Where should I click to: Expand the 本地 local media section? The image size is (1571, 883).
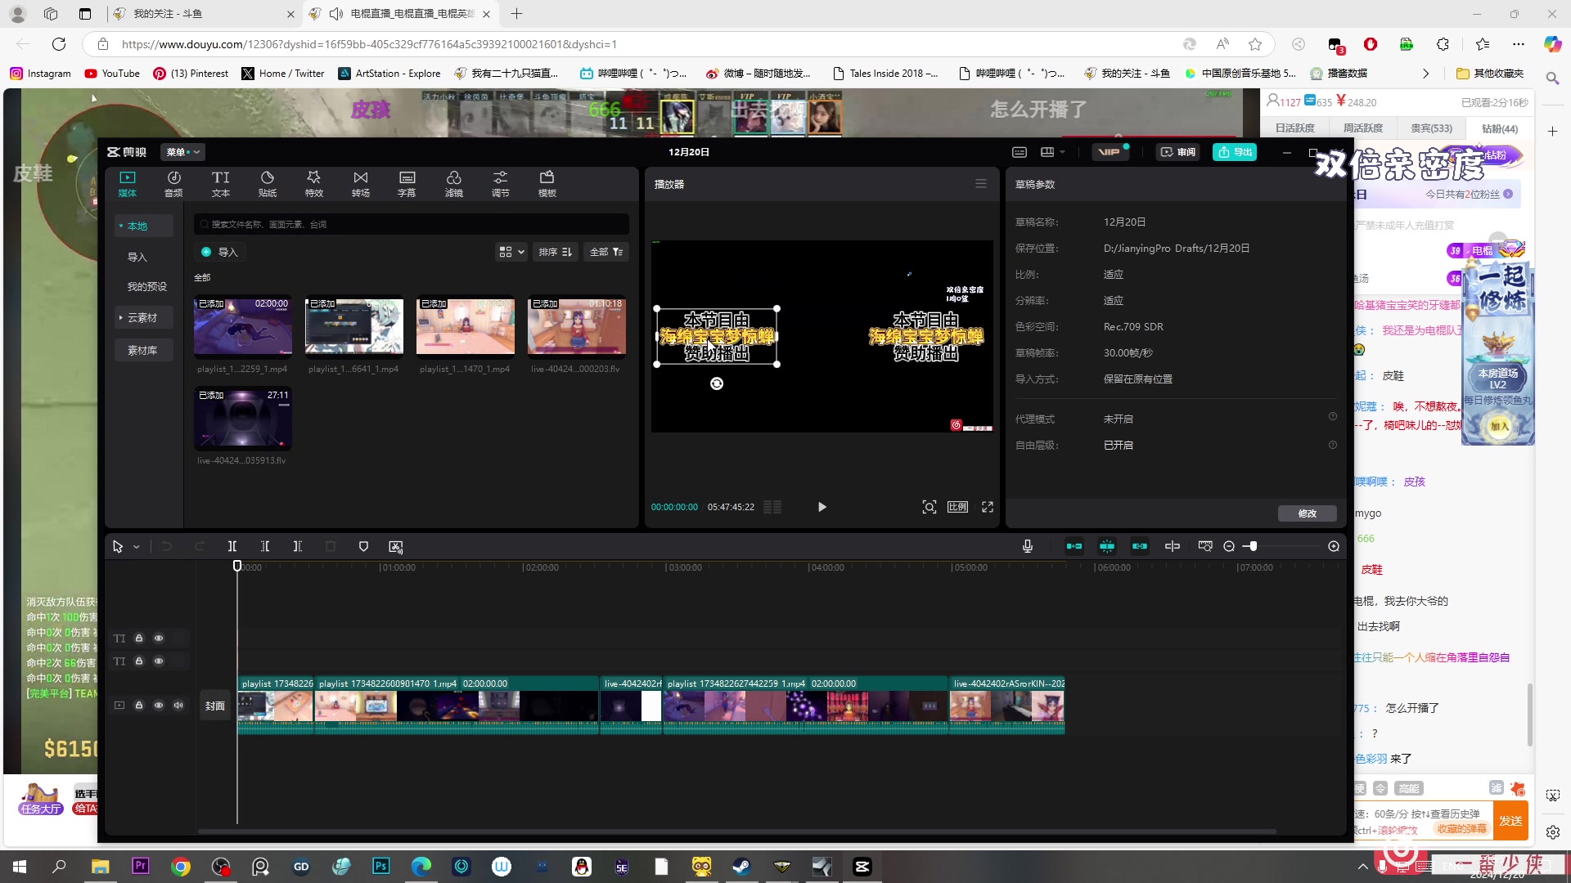137,226
